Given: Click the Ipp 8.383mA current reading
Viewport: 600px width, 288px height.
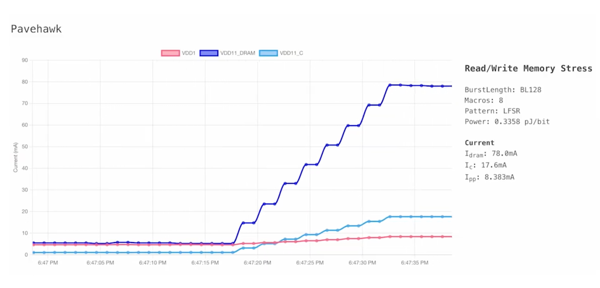Looking at the screenshot, I should click(489, 177).
